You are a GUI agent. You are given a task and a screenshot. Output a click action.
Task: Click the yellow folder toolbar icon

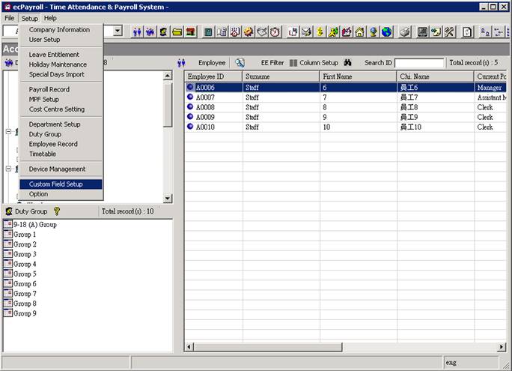pyautogui.click(x=177, y=32)
